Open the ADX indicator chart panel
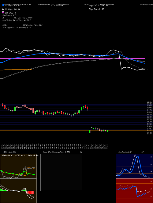 pyautogui.click(x=18, y=166)
